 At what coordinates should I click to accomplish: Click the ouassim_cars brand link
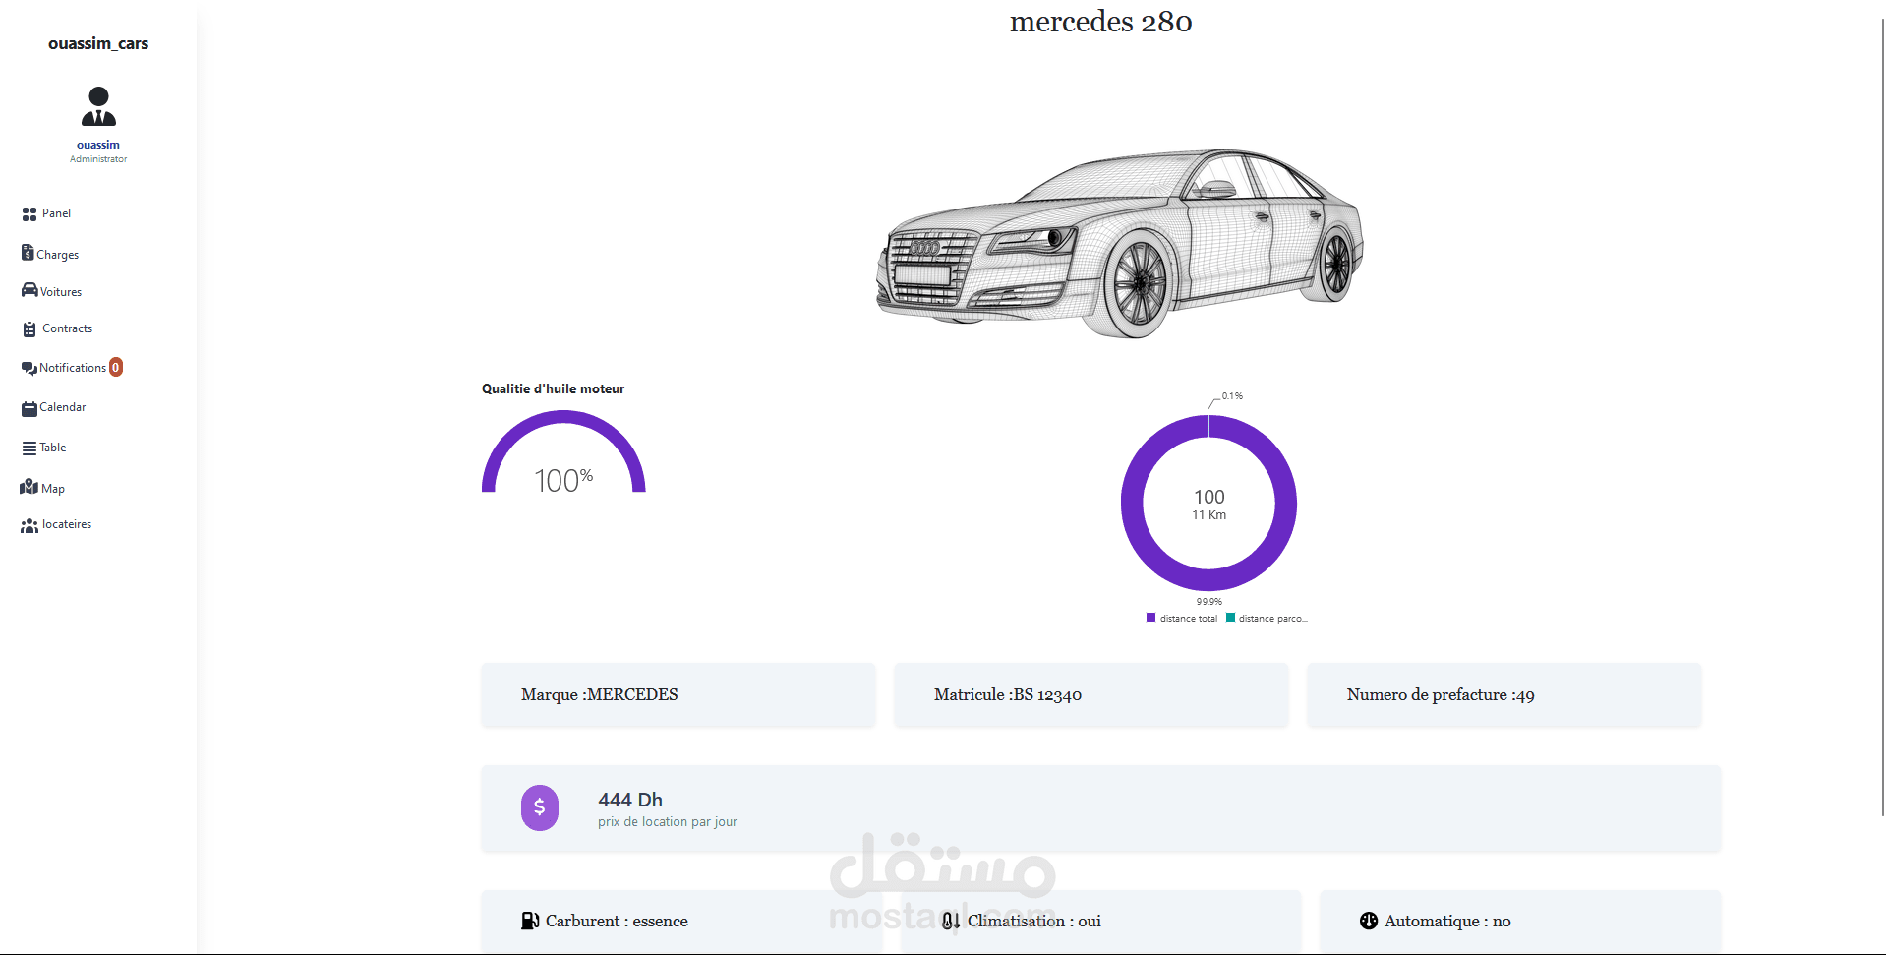click(97, 43)
